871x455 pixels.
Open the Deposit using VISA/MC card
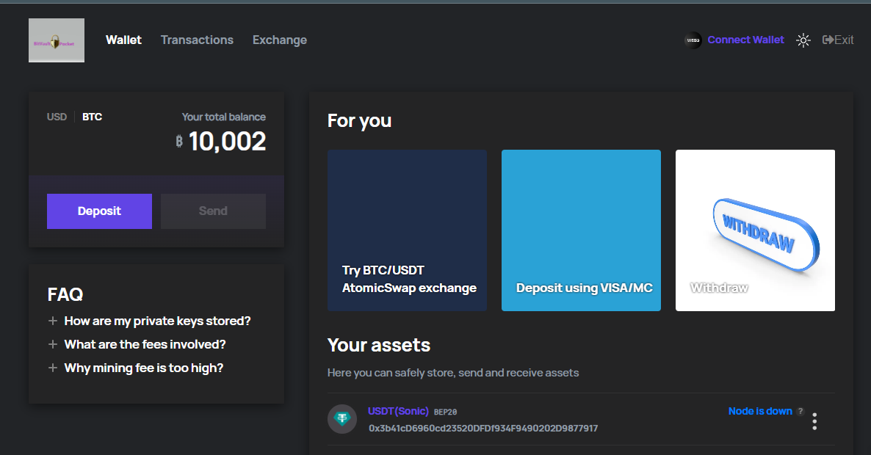[581, 230]
